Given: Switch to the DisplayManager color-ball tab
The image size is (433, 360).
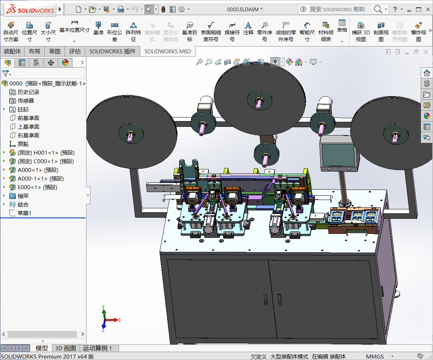Looking at the screenshot, I should pos(65,63).
